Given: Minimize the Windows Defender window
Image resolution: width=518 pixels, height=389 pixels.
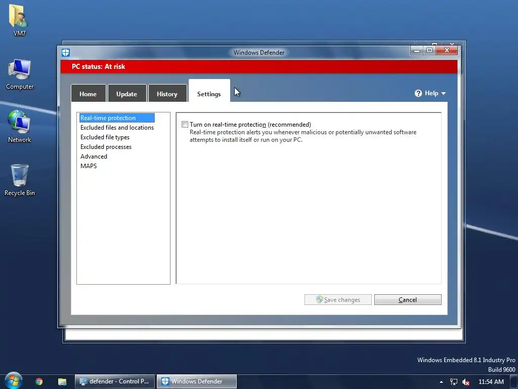Looking at the screenshot, I should 417,50.
